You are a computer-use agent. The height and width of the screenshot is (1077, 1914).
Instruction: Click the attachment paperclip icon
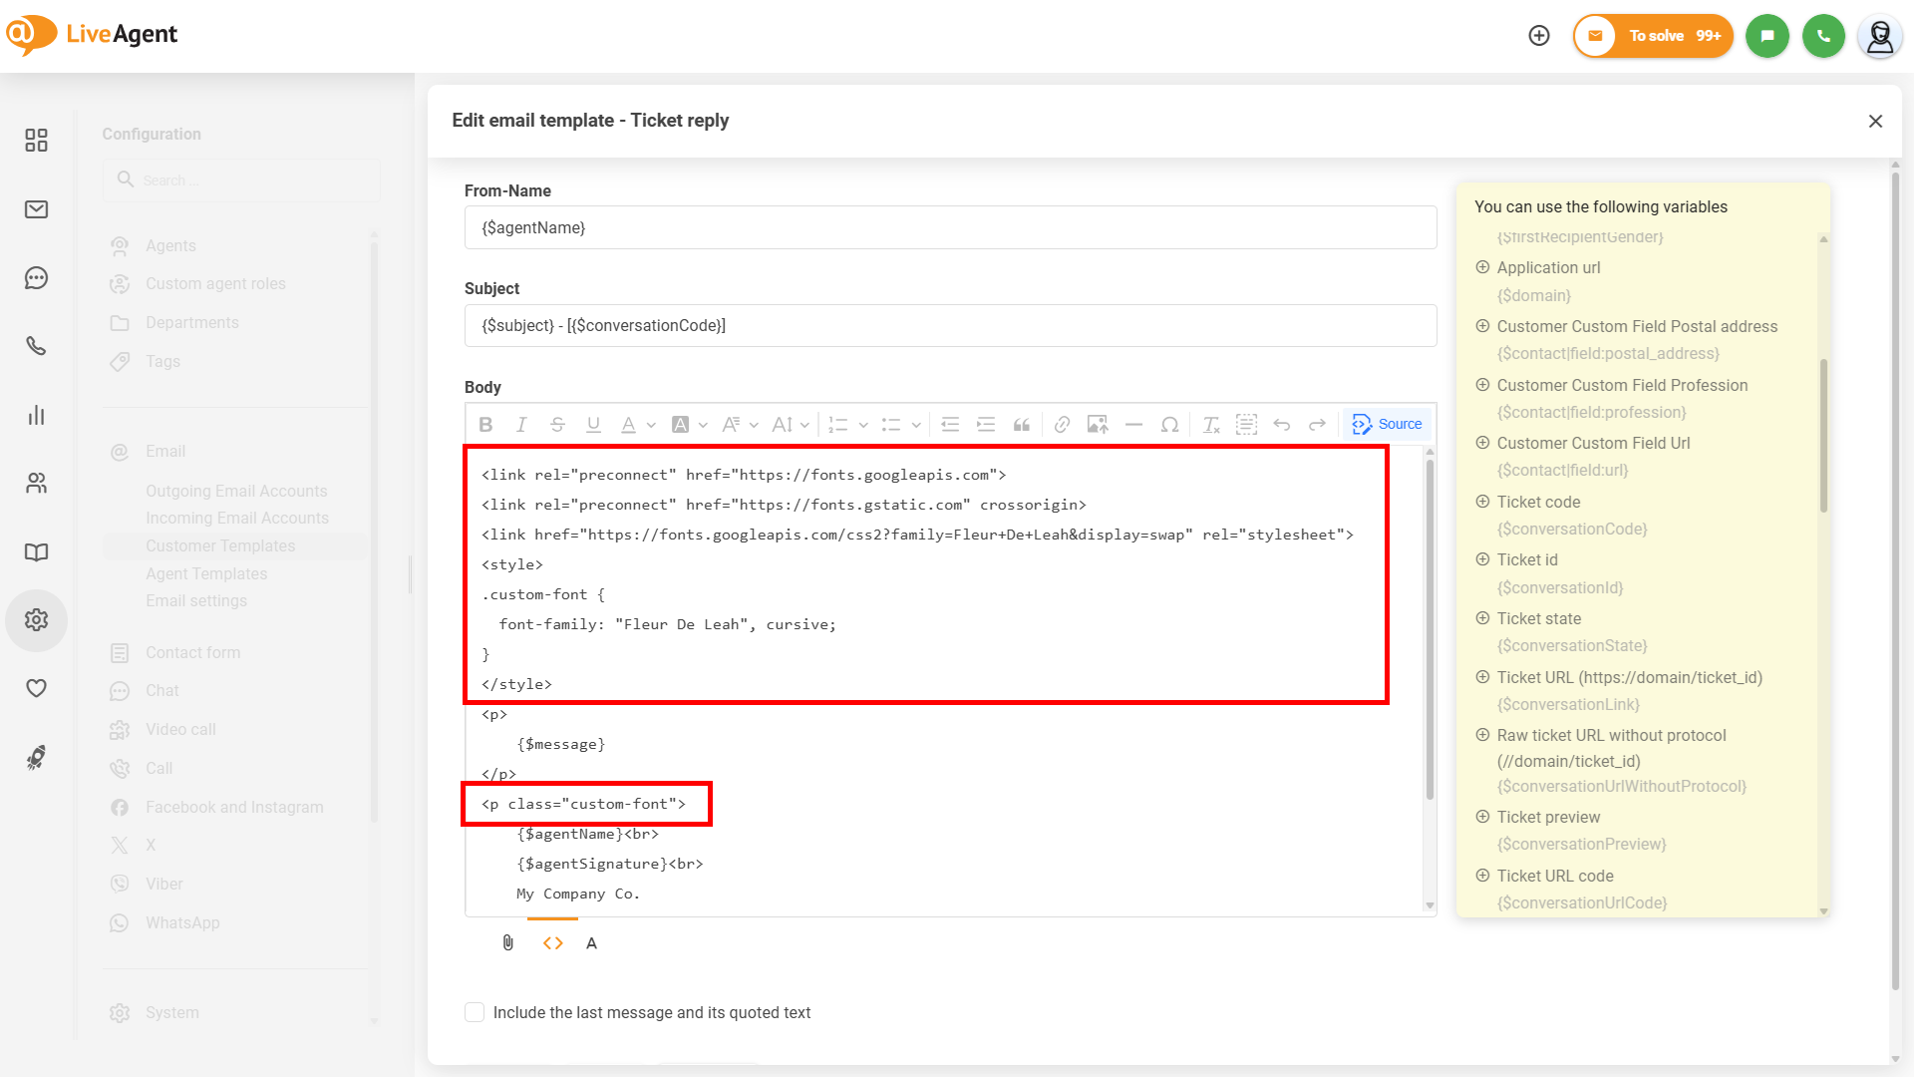click(x=508, y=943)
